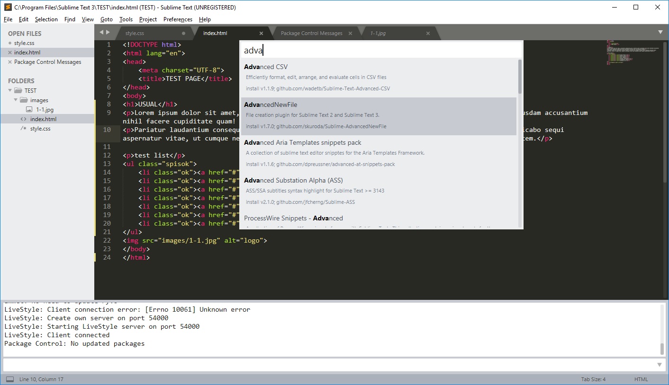Click the TEST folder icon in sidebar
Image resolution: width=669 pixels, height=385 pixels.
pyautogui.click(x=18, y=90)
